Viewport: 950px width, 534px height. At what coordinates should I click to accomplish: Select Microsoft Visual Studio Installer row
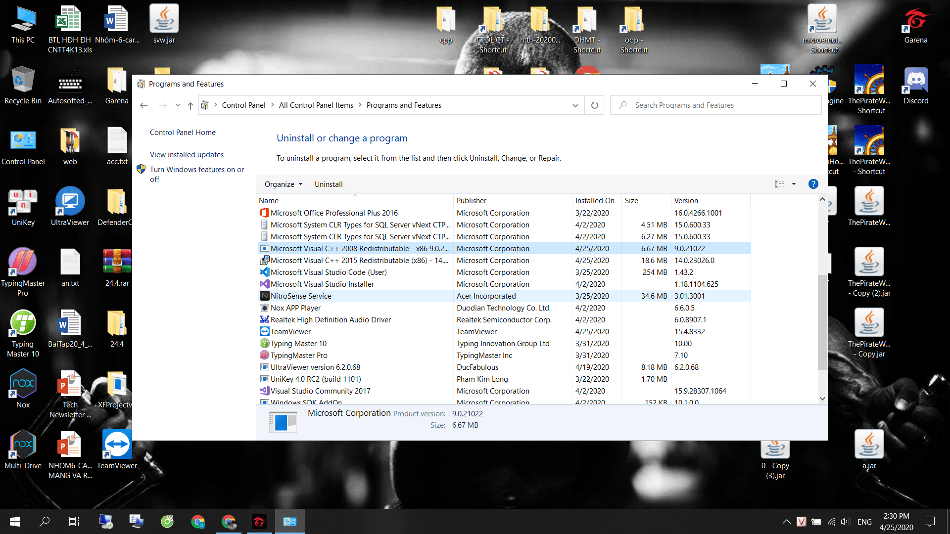[504, 284]
